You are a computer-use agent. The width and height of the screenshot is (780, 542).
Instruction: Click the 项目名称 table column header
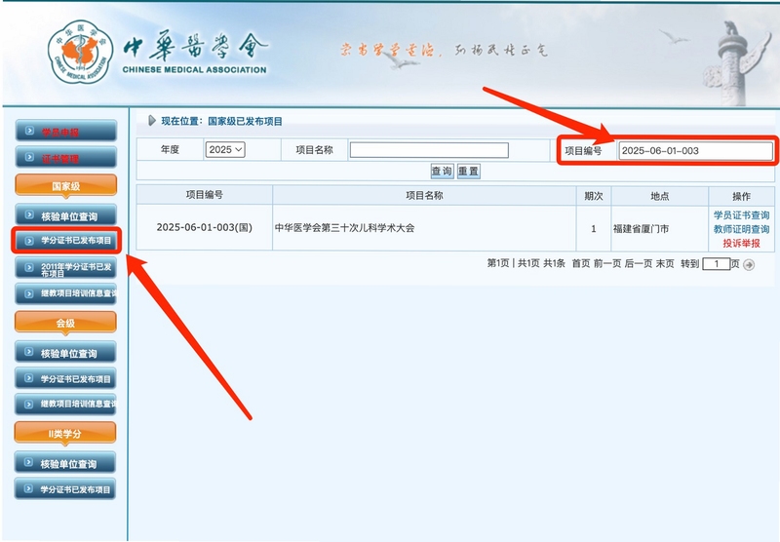(x=424, y=195)
